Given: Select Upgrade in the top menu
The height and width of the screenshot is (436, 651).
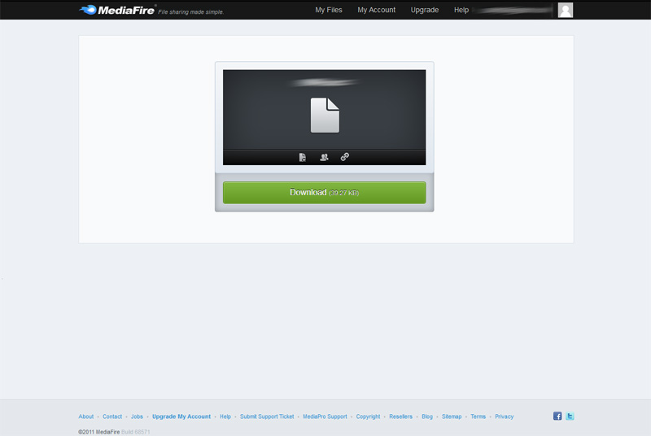Looking at the screenshot, I should [424, 10].
